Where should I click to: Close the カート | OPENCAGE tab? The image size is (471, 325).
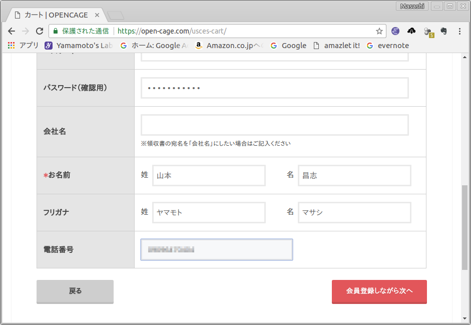click(97, 15)
